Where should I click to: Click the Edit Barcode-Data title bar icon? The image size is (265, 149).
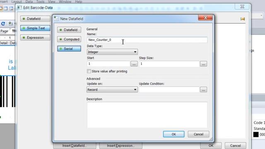[x=19, y=7]
